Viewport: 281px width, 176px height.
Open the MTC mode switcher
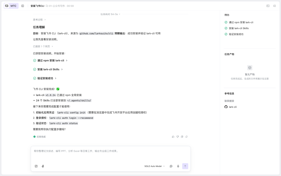(11, 6)
